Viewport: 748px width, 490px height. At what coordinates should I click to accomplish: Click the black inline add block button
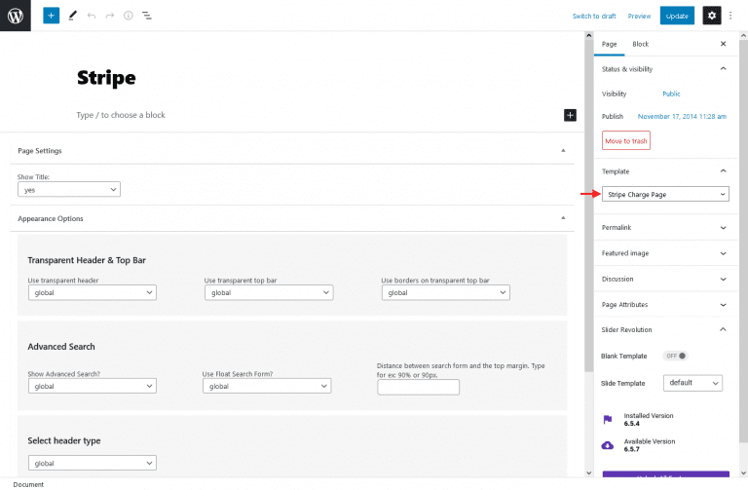point(570,115)
